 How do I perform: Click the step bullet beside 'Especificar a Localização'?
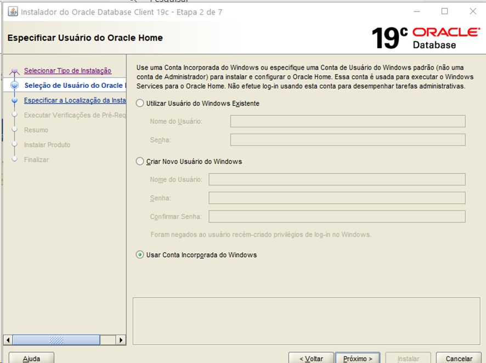point(14,100)
